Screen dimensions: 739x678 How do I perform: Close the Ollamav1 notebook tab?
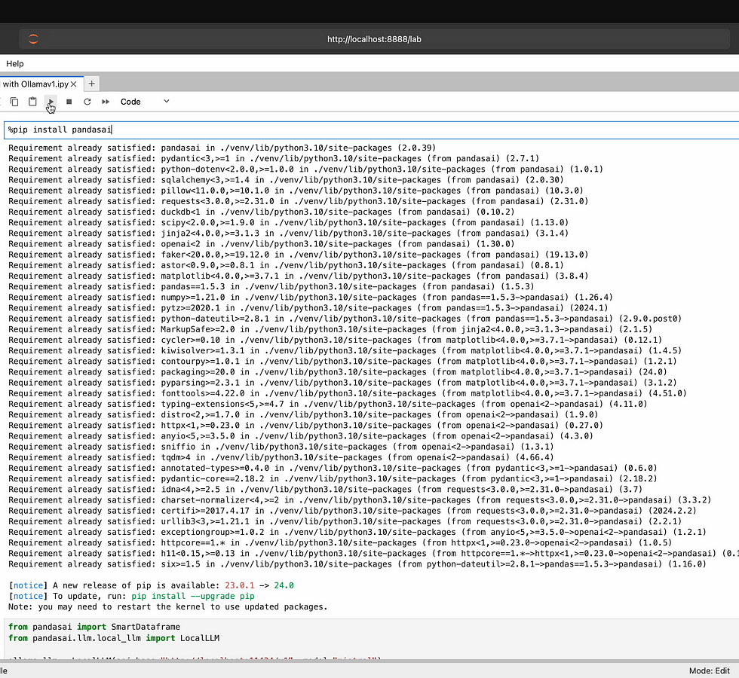coord(75,84)
